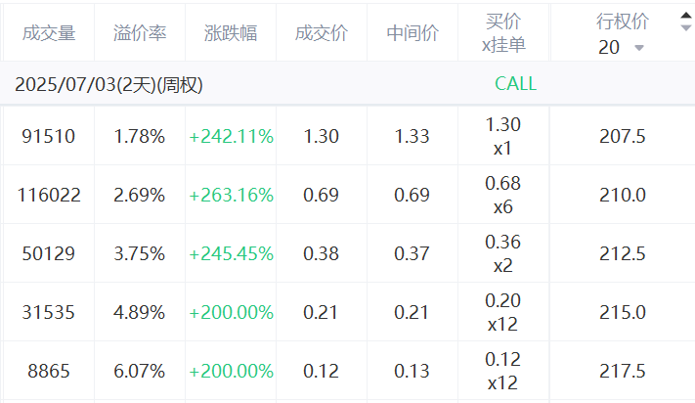Select the 210.0 strike price row

click(348, 195)
